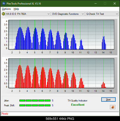
Task: Click the Peak Shift label
Action: point(10,105)
